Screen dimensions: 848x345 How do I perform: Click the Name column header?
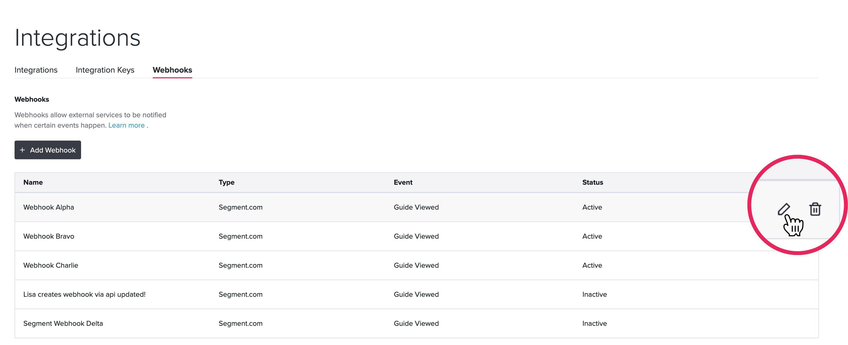[x=33, y=182]
